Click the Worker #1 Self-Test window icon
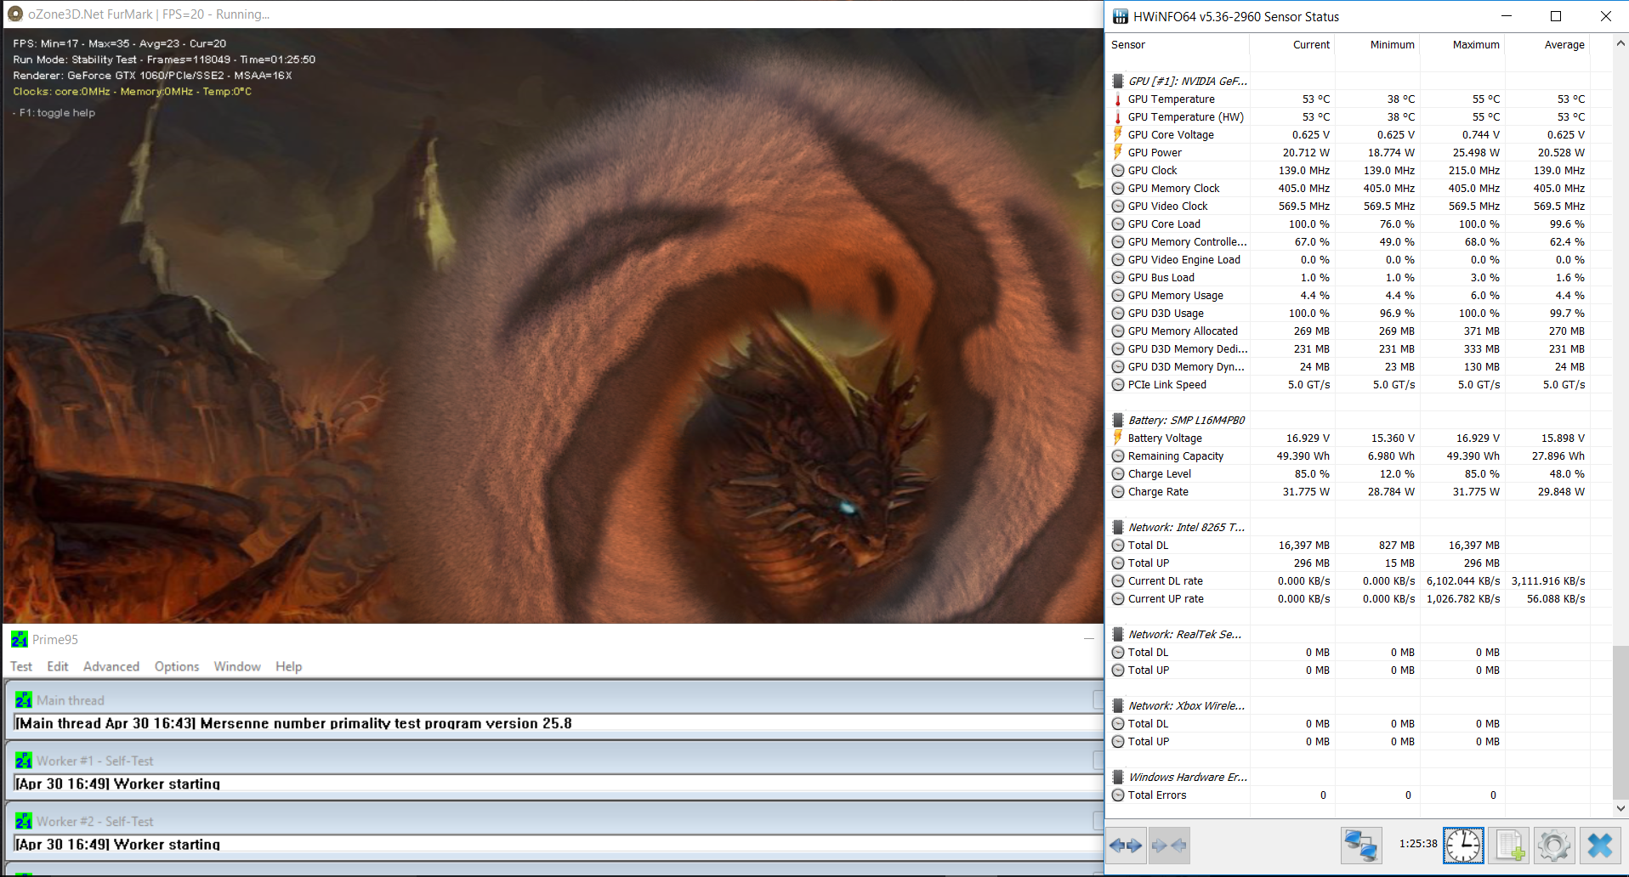Screen dimensions: 1629x877 point(24,761)
